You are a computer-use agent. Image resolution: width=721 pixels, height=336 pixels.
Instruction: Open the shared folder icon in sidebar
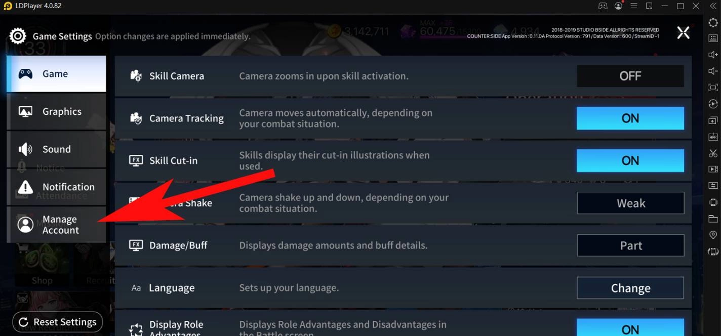point(713,219)
